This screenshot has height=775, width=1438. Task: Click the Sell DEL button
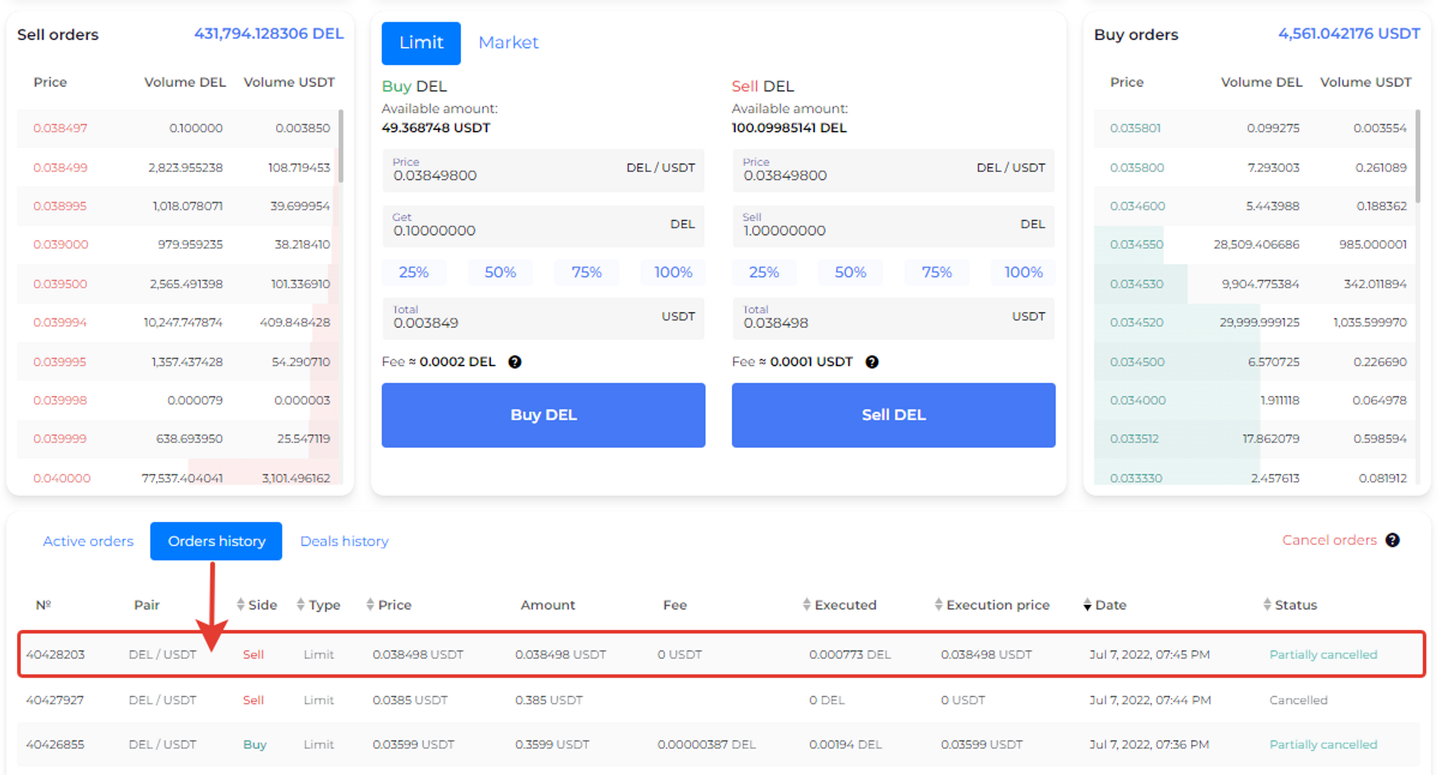click(894, 415)
